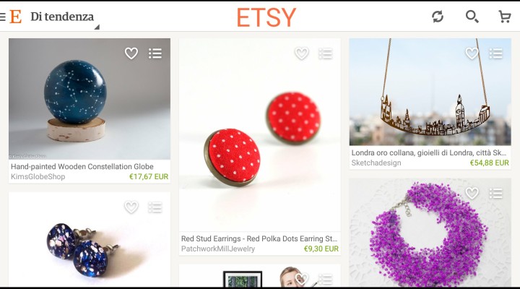The image size is (520, 289).
Task: Open list menu on purple beaded necklace
Action: (x=495, y=194)
